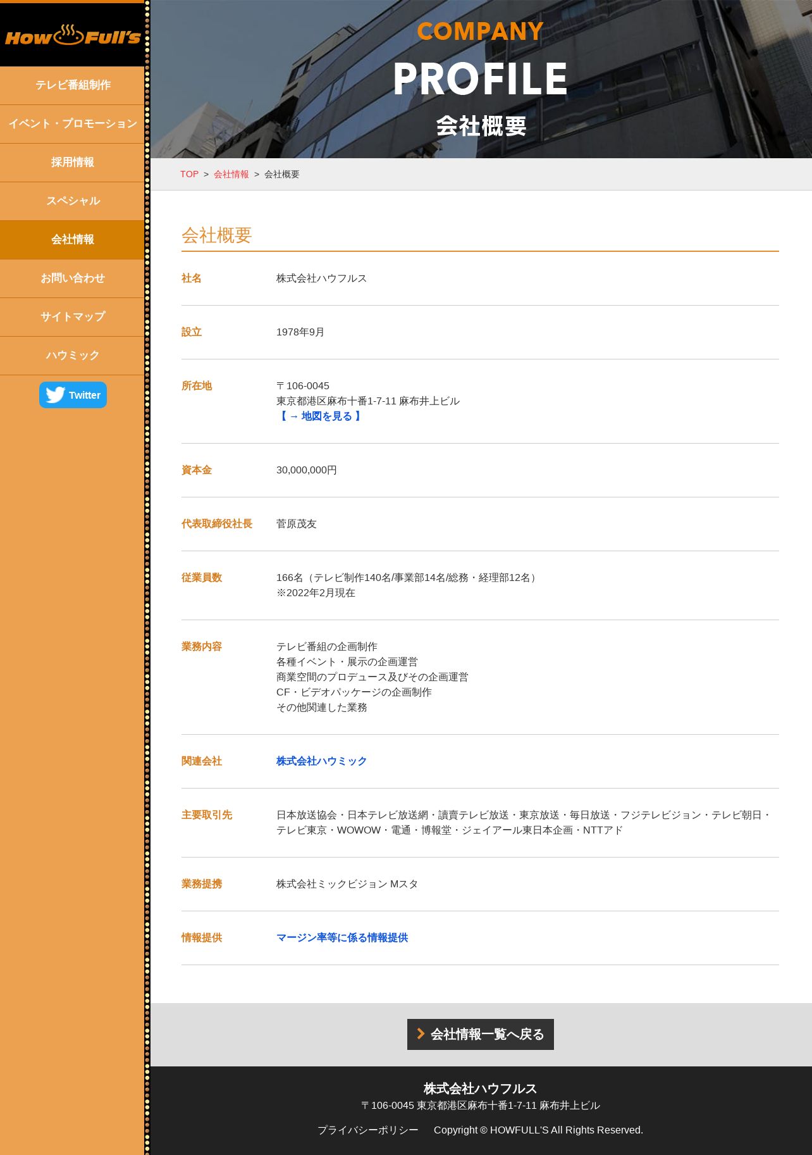Viewport: 812px width, 1155px height.
Task: Click the 会社概要 section heading
Action: pyautogui.click(x=217, y=235)
